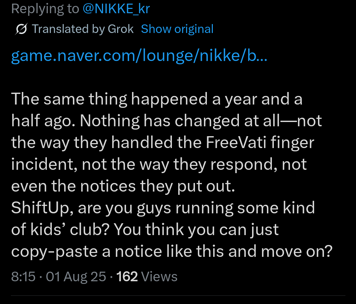356x304 pixels.
Task: View the 162 Views count
Action: (147, 277)
